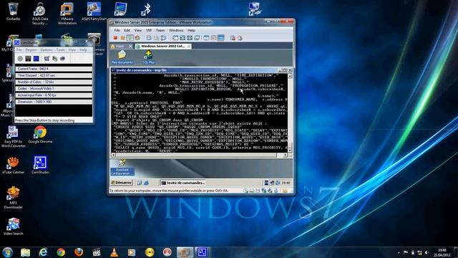Open the Windows menu in VMware Workstation
The image size is (458, 258).
point(176,30)
